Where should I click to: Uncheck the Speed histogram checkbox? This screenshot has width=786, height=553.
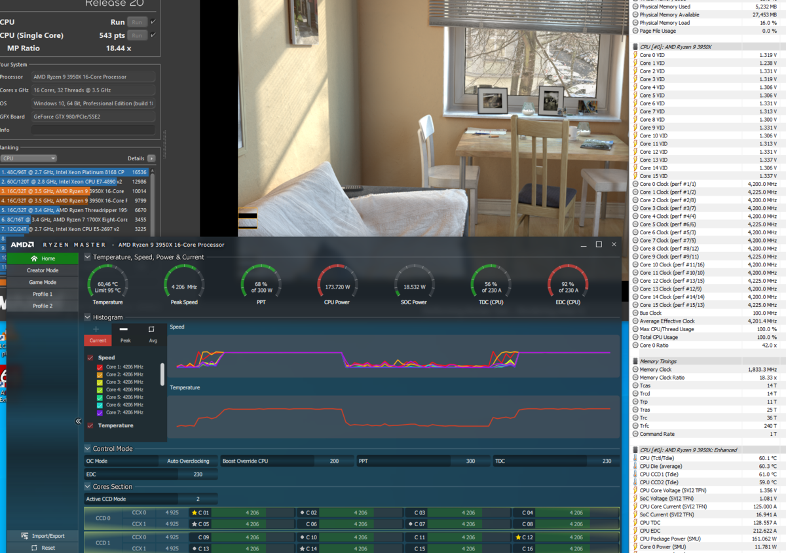click(x=90, y=358)
